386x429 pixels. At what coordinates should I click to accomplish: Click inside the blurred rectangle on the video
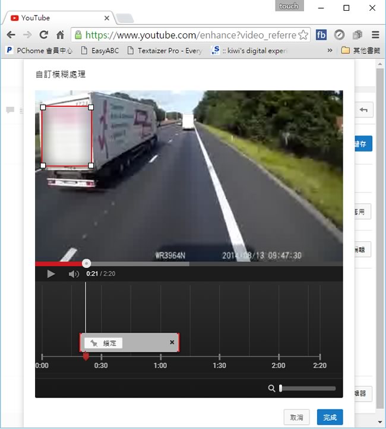point(67,137)
